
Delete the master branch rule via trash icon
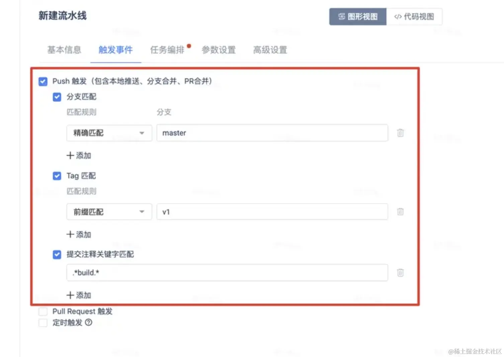coord(400,133)
